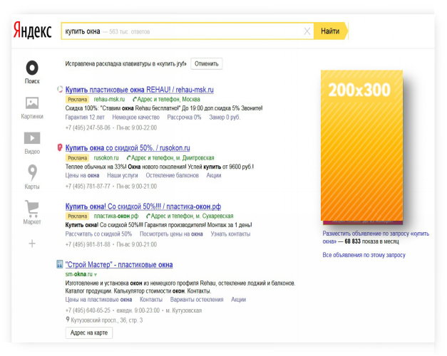Open Адрес и телефон, м. Сухаревская
The width and height of the screenshot is (447, 356).
(x=190, y=216)
